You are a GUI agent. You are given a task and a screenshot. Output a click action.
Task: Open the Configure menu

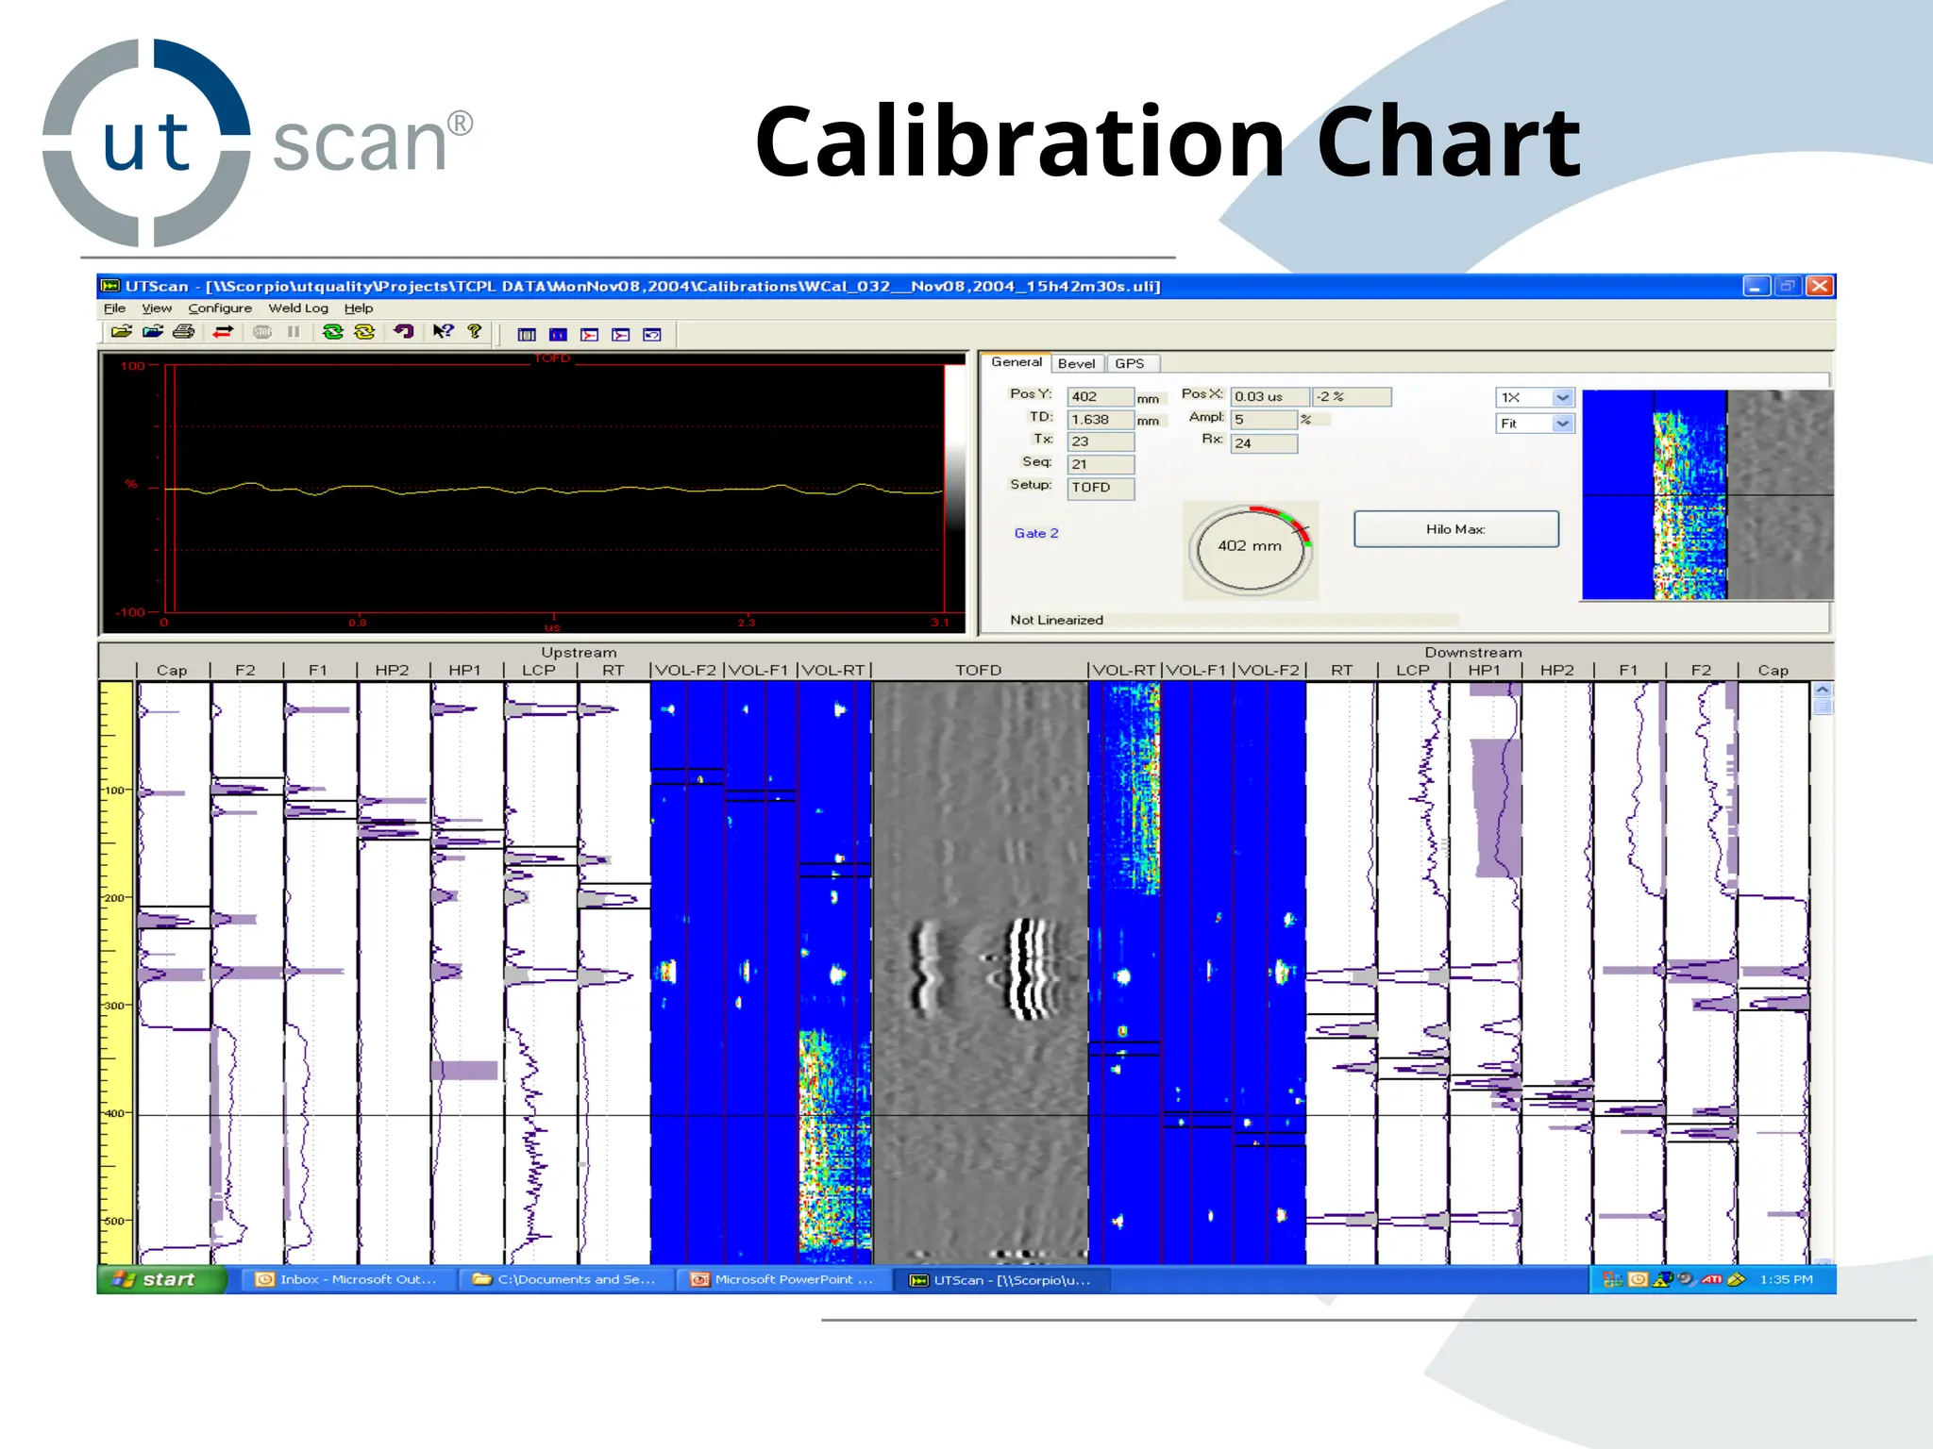(220, 308)
